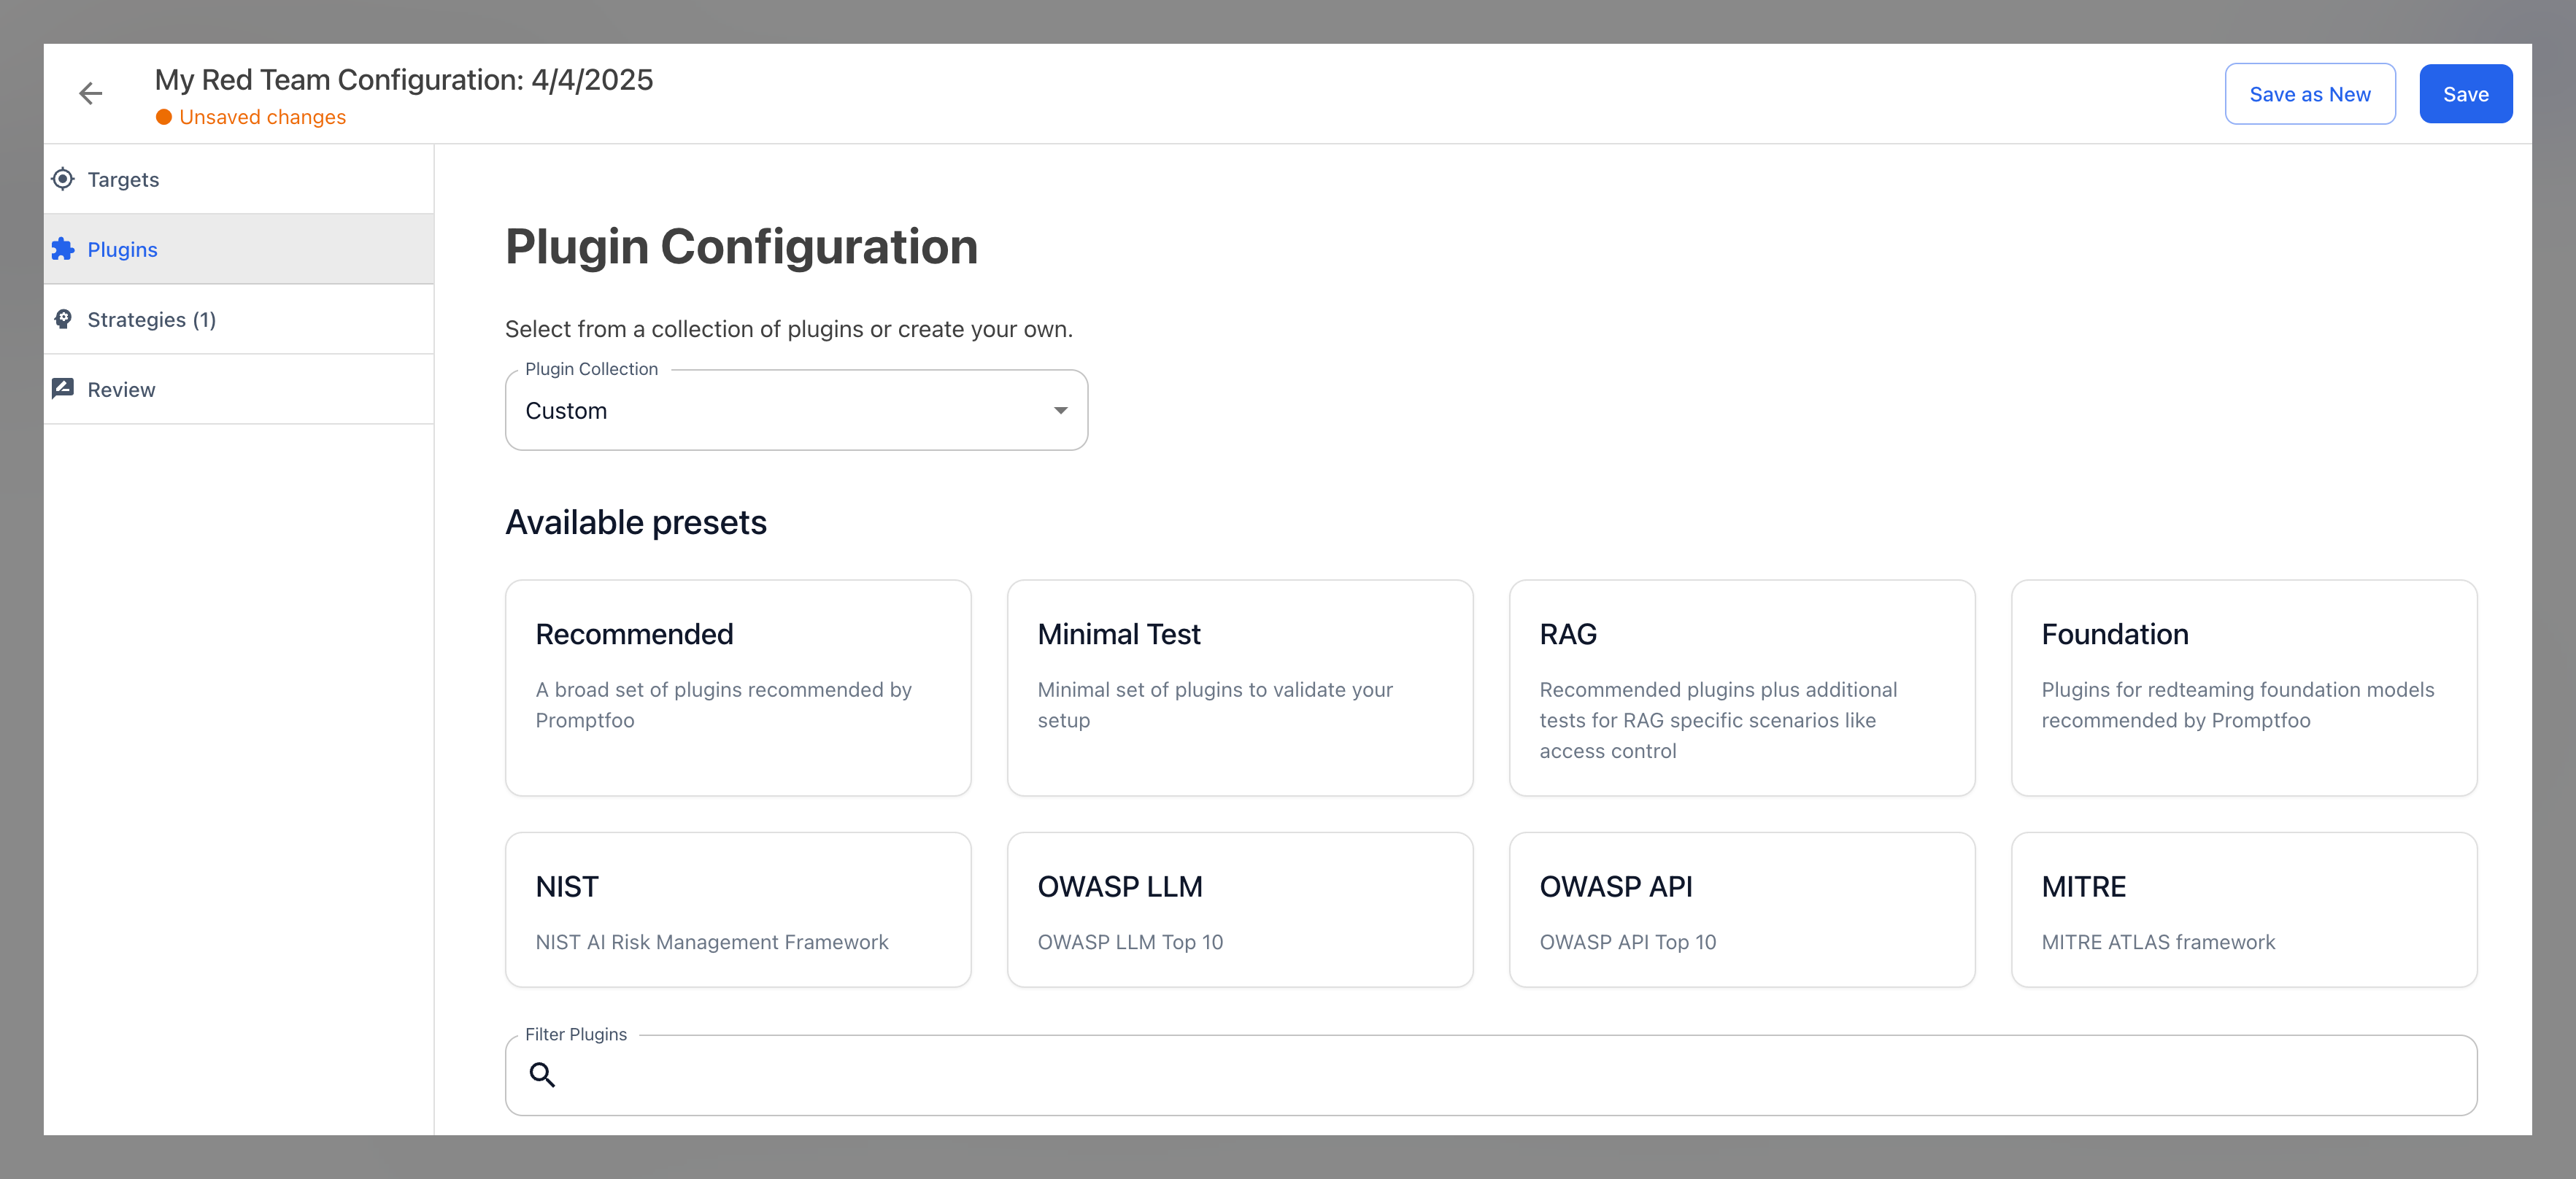The width and height of the screenshot is (2576, 1179).
Task: Click the Save as New button
Action: point(2310,93)
